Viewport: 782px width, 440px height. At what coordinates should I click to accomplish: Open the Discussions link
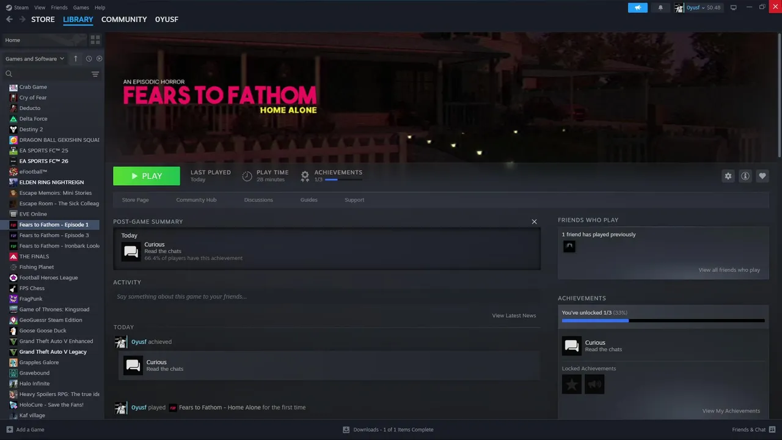(x=258, y=200)
